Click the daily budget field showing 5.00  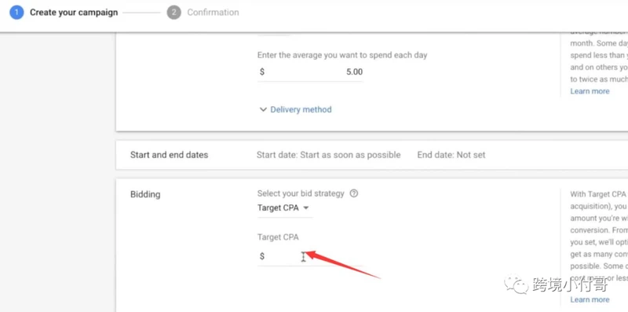click(x=310, y=72)
